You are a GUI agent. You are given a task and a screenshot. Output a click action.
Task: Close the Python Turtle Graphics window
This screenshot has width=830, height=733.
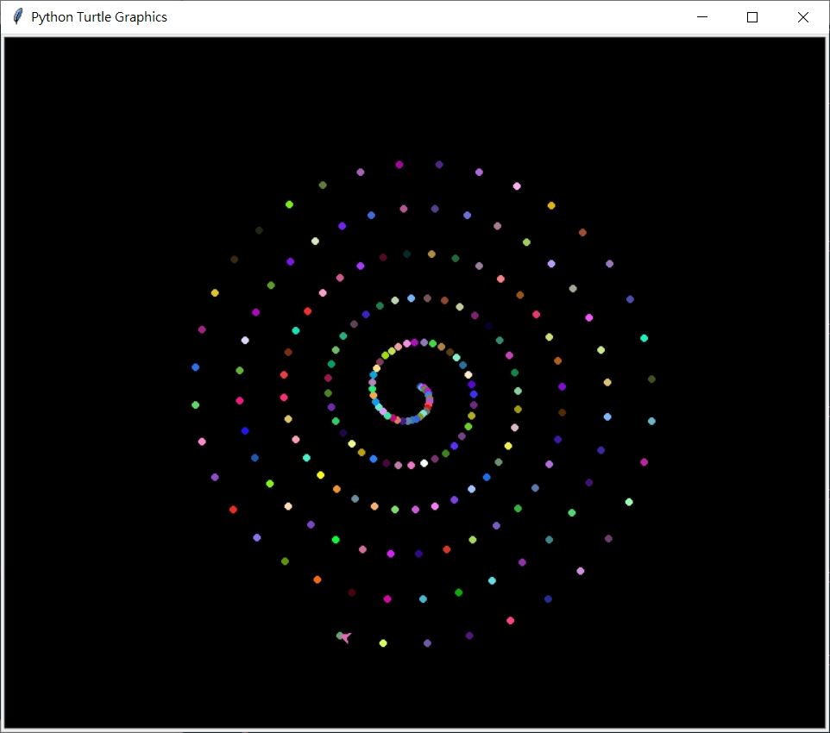point(802,16)
